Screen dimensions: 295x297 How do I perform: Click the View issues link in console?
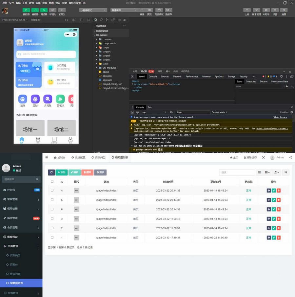[280, 117]
